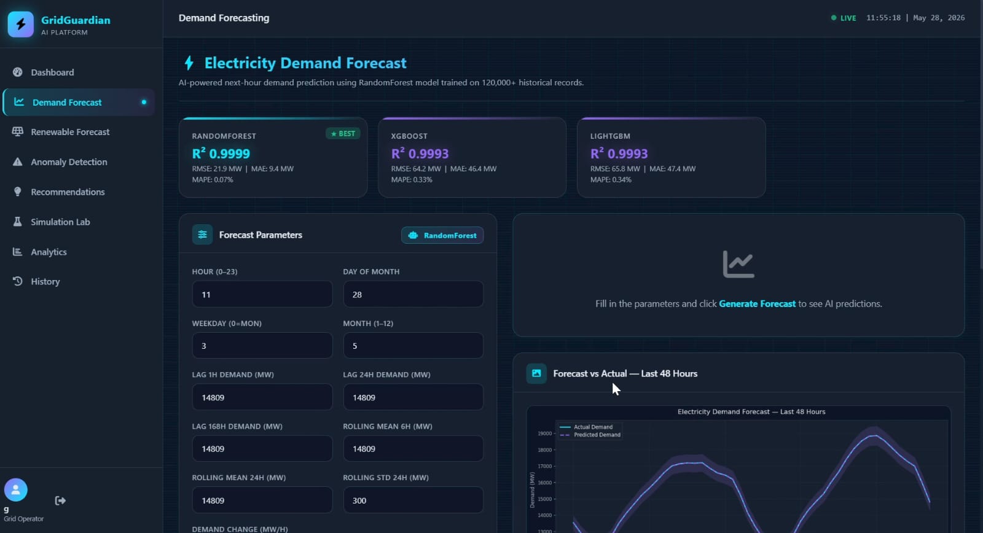
Task: Click the Rolling Std 24H input field
Action: [413, 500]
